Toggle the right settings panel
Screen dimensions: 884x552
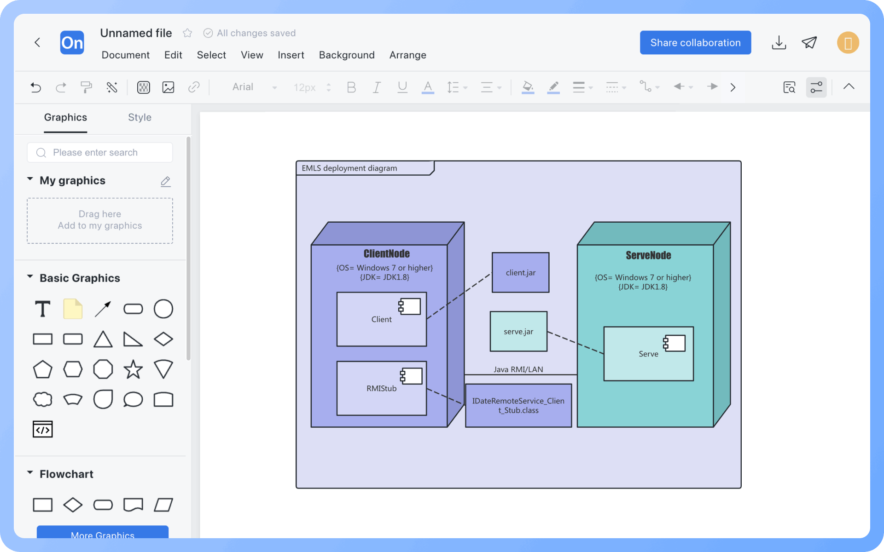tap(816, 87)
